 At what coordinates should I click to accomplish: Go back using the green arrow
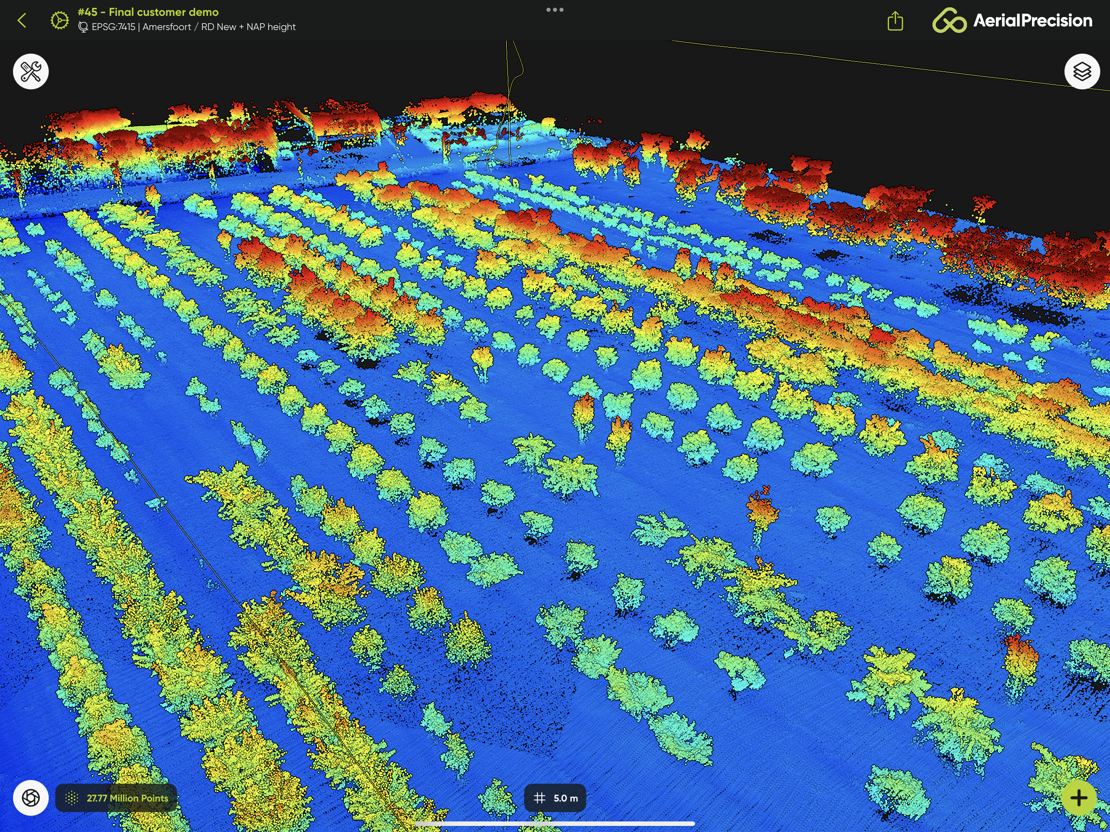(x=22, y=21)
